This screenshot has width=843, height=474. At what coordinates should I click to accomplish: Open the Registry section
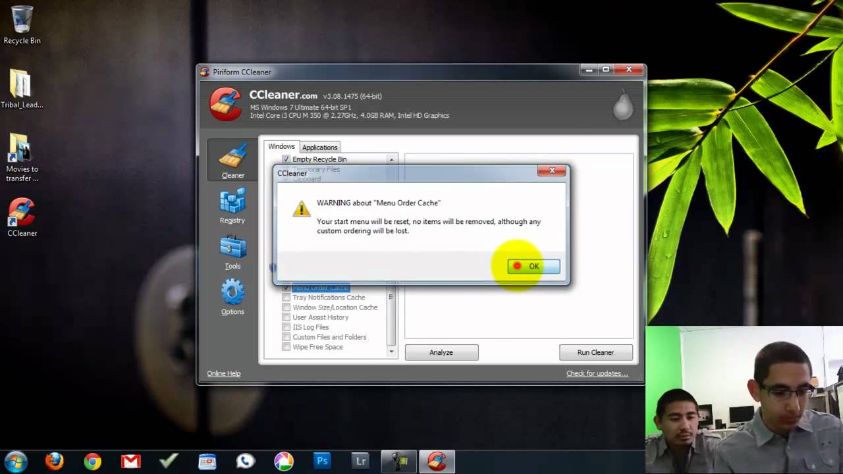(x=232, y=206)
